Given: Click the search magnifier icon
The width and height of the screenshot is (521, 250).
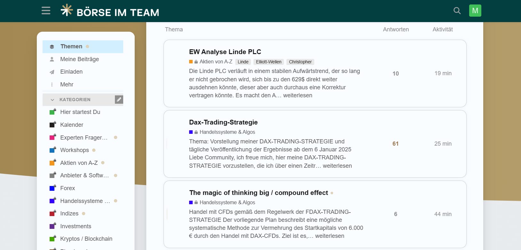Looking at the screenshot, I should pyautogui.click(x=457, y=11).
